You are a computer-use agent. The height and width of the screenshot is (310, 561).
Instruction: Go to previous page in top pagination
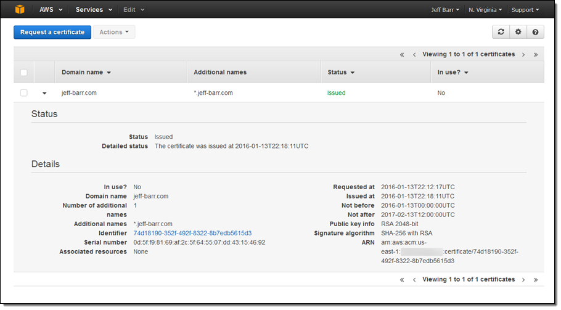pos(414,55)
